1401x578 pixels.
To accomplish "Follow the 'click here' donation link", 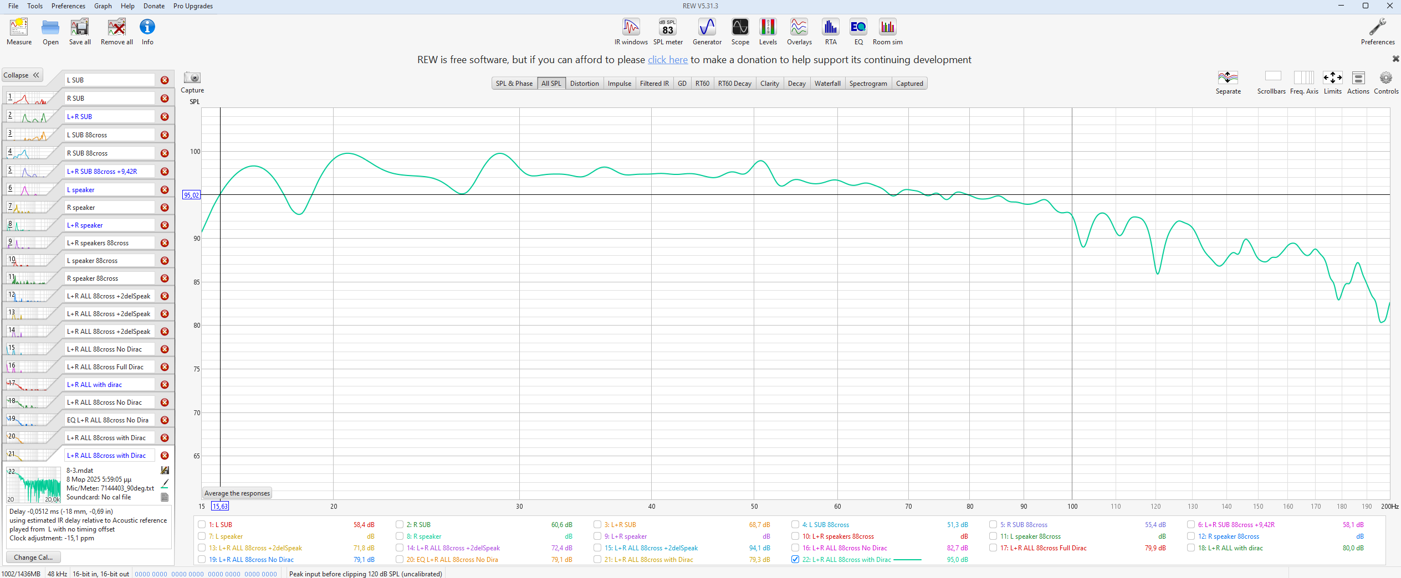I will (667, 60).
